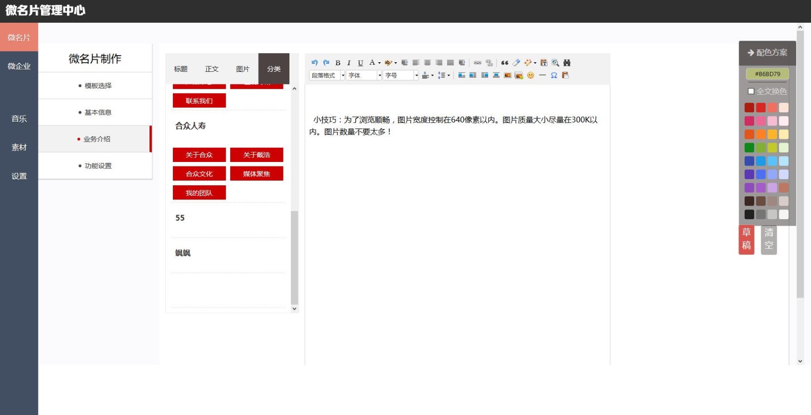Insert a hyperlink with the link icon
811x415 pixels.
[x=477, y=63]
